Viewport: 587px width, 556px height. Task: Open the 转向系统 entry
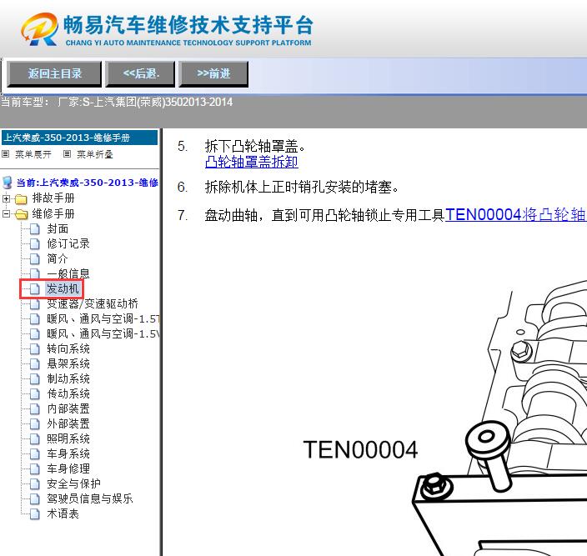(x=68, y=348)
